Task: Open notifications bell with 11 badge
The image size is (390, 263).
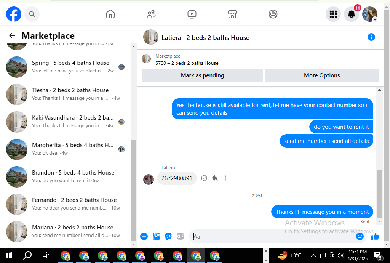Action: click(x=352, y=14)
